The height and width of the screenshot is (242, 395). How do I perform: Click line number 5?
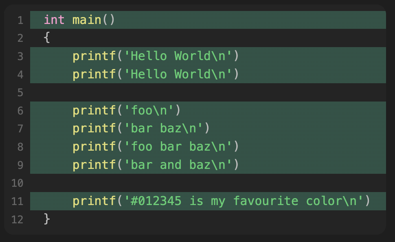pyautogui.click(x=20, y=93)
